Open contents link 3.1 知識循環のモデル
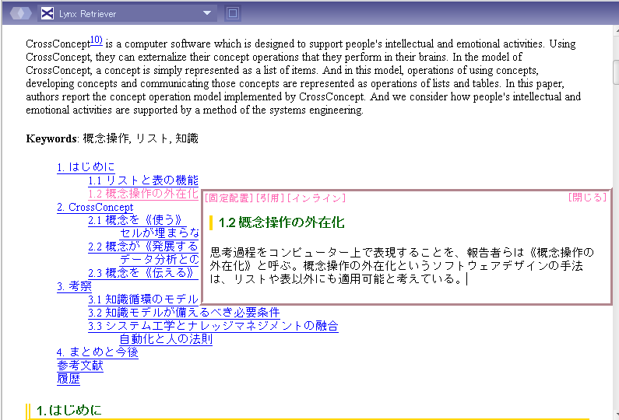This screenshot has width=619, height=420. coord(143,299)
